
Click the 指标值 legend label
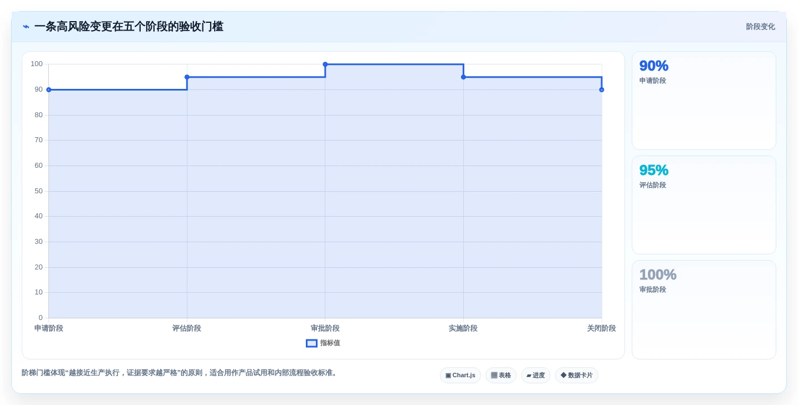pyautogui.click(x=330, y=343)
